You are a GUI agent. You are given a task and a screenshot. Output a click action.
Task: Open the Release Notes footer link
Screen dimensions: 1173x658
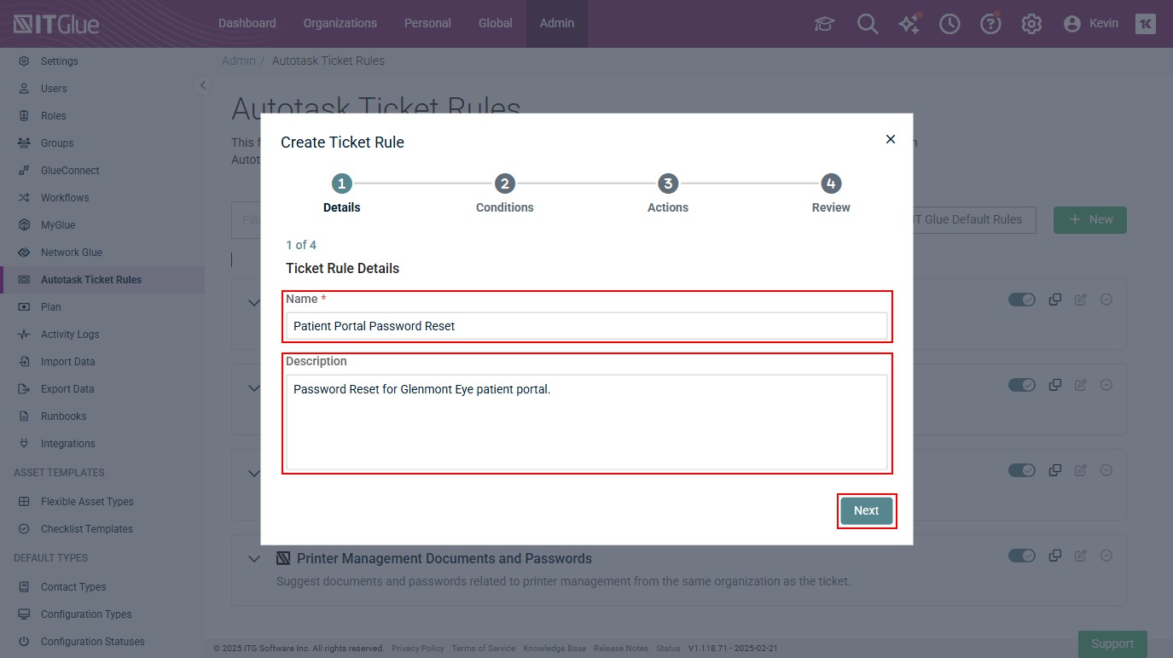pyautogui.click(x=621, y=649)
